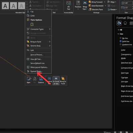This screenshot has width=133, height=133.
Task: Open the Outline button on mini toolbar
Action: point(41,80)
